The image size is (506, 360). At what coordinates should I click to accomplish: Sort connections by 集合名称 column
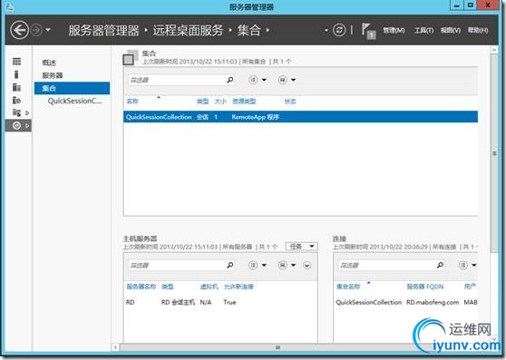348,287
